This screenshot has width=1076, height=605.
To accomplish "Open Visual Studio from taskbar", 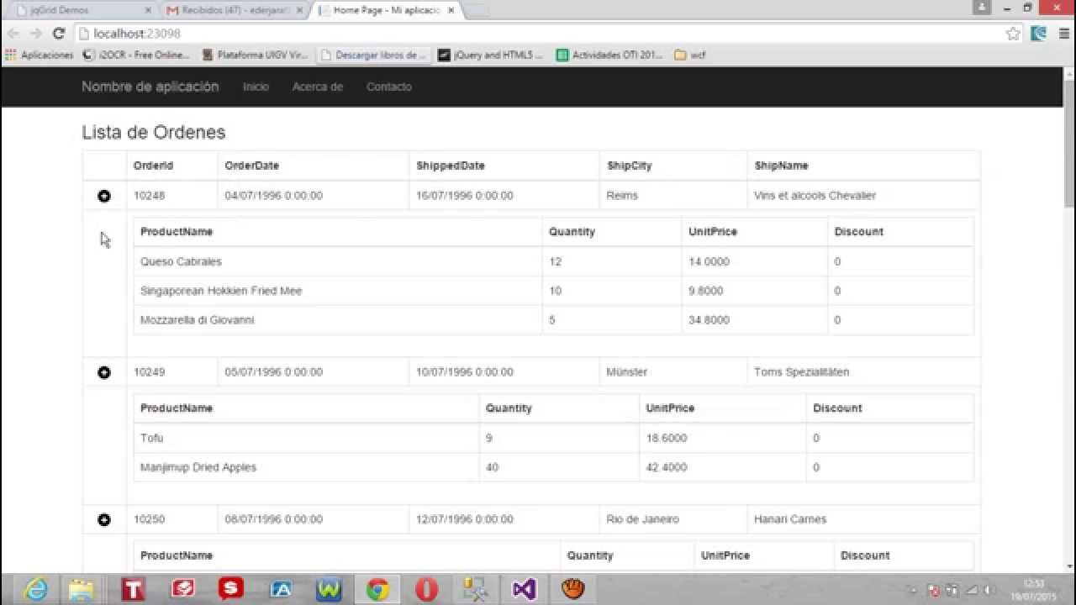I will pos(524,589).
